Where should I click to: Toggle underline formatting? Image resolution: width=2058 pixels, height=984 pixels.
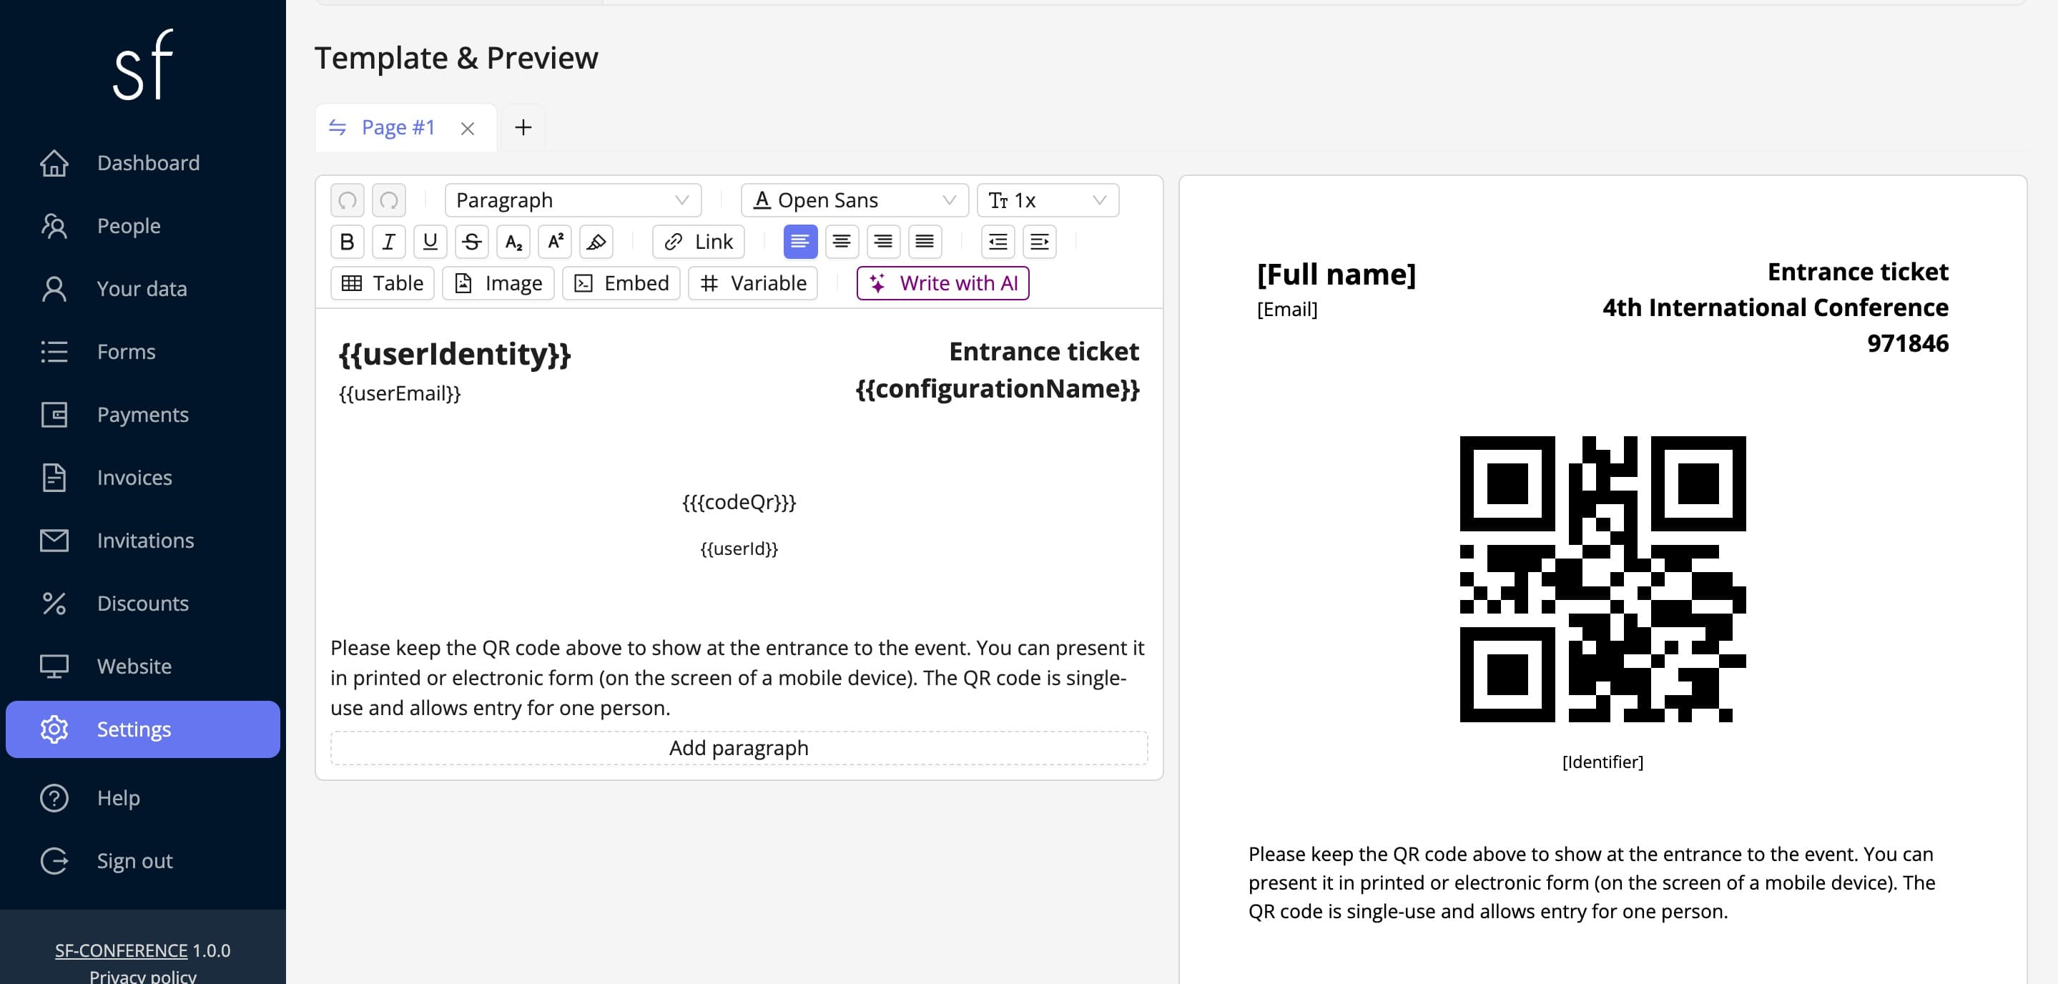click(430, 241)
